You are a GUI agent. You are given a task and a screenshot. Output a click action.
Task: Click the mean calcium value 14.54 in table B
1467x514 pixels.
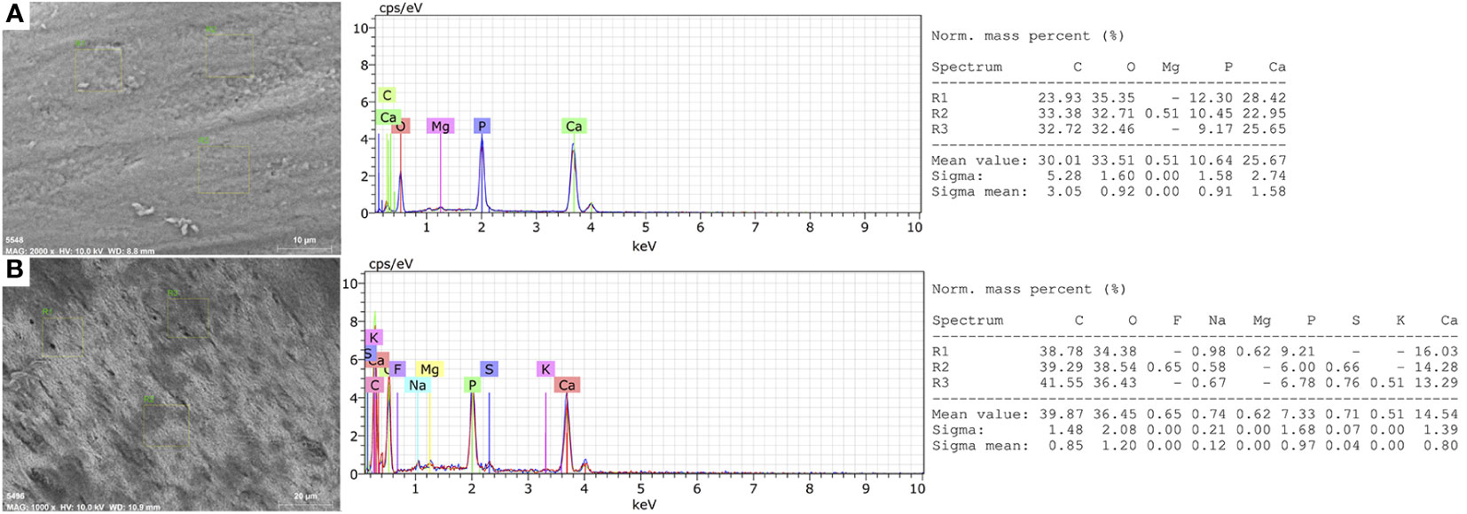pyautogui.click(x=1436, y=414)
